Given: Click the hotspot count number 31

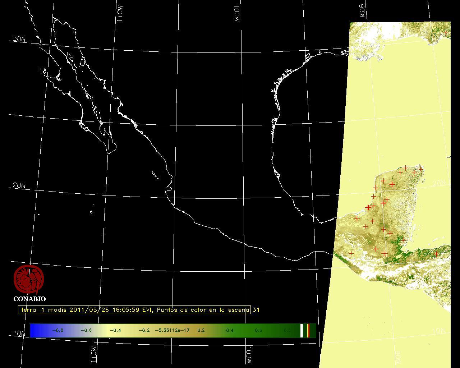Looking at the screenshot, I should (256, 310).
